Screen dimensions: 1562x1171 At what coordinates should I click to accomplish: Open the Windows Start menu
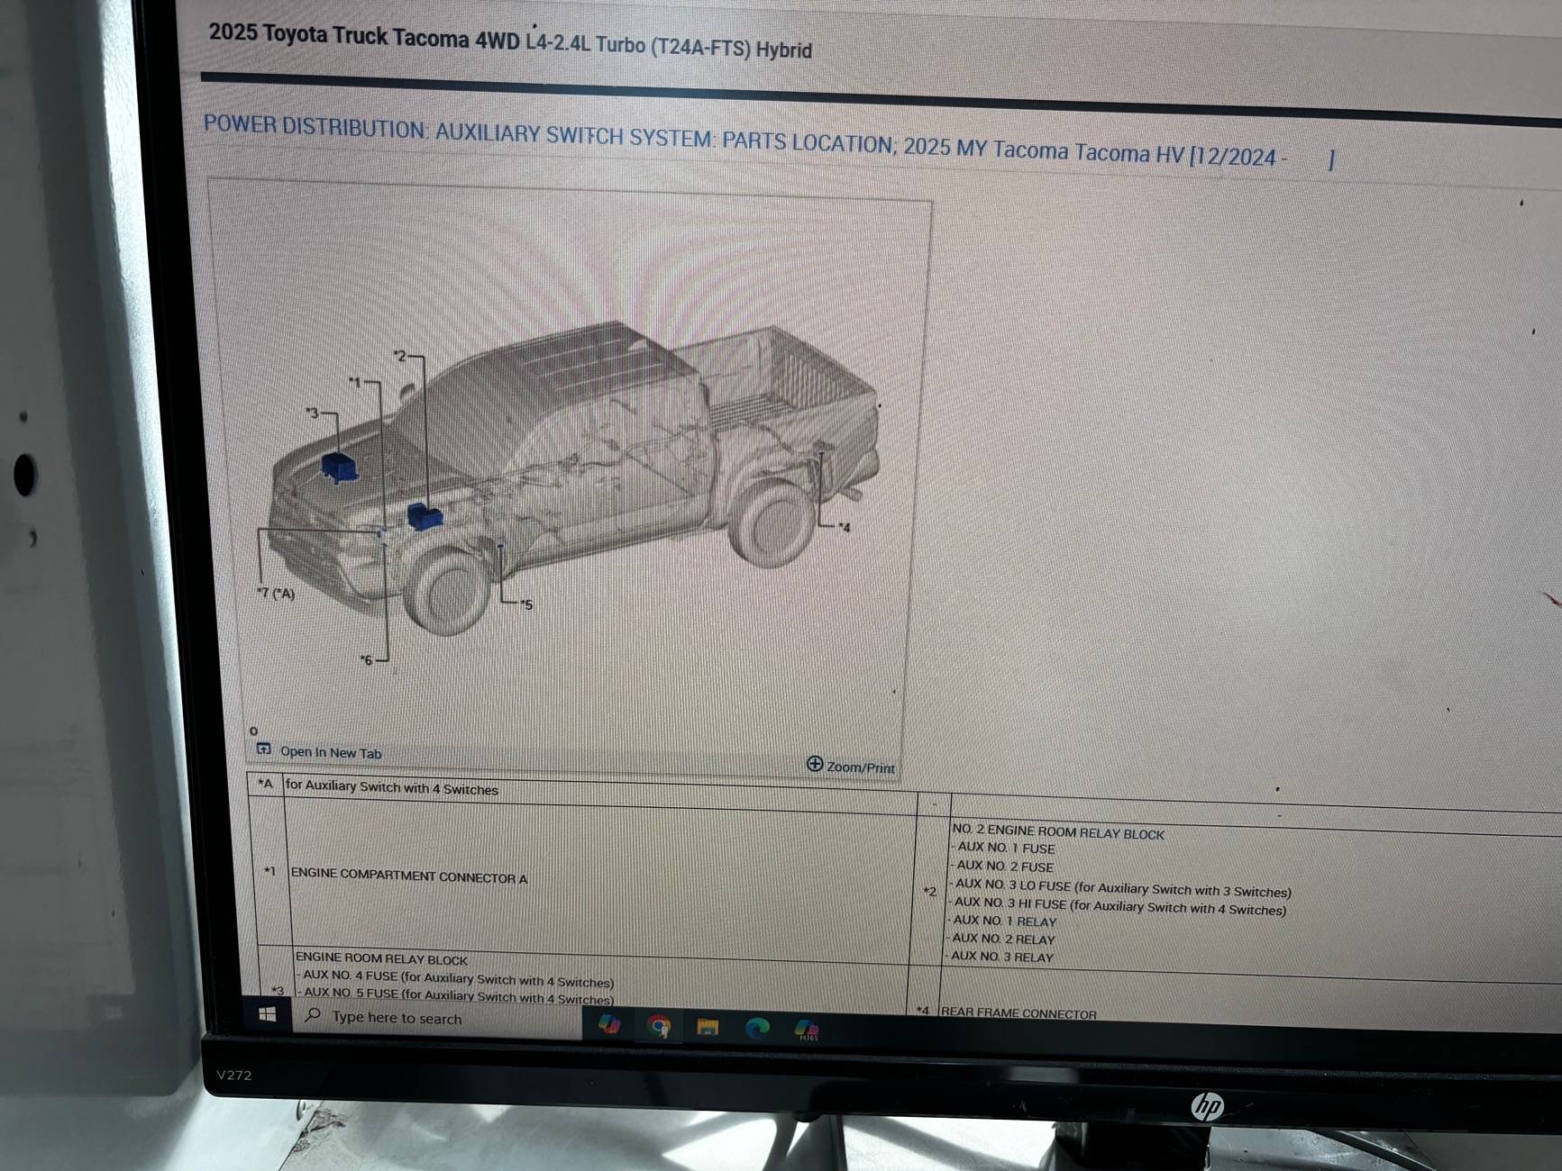pyautogui.click(x=267, y=1014)
